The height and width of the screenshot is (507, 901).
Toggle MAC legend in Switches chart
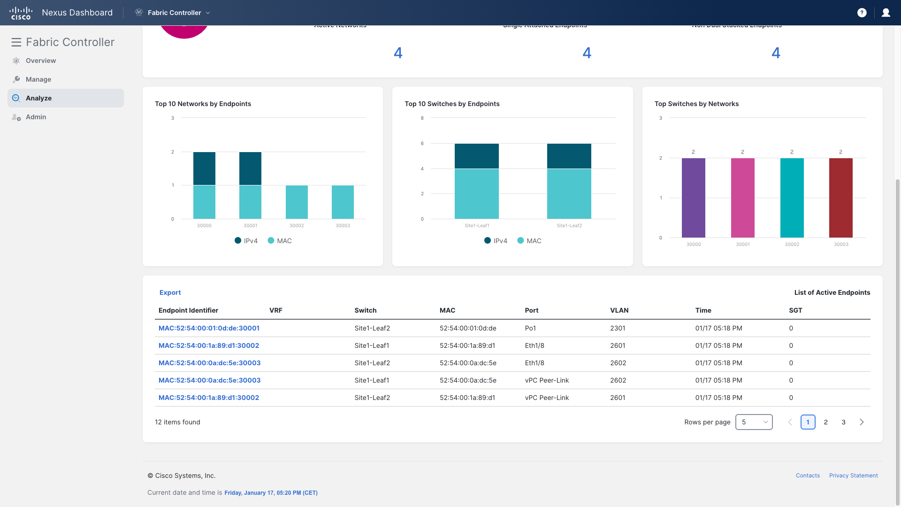click(x=529, y=241)
